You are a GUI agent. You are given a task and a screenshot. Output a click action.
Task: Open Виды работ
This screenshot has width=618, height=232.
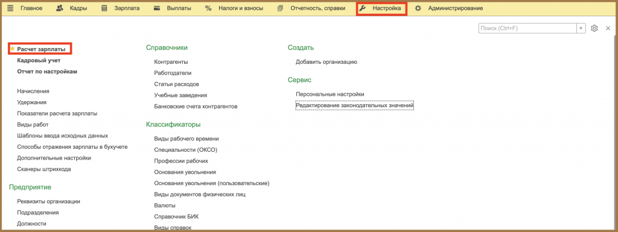tap(33, 125)
